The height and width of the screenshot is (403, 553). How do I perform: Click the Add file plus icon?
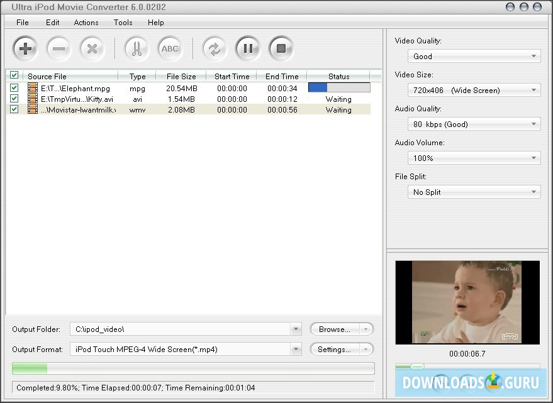25,48
